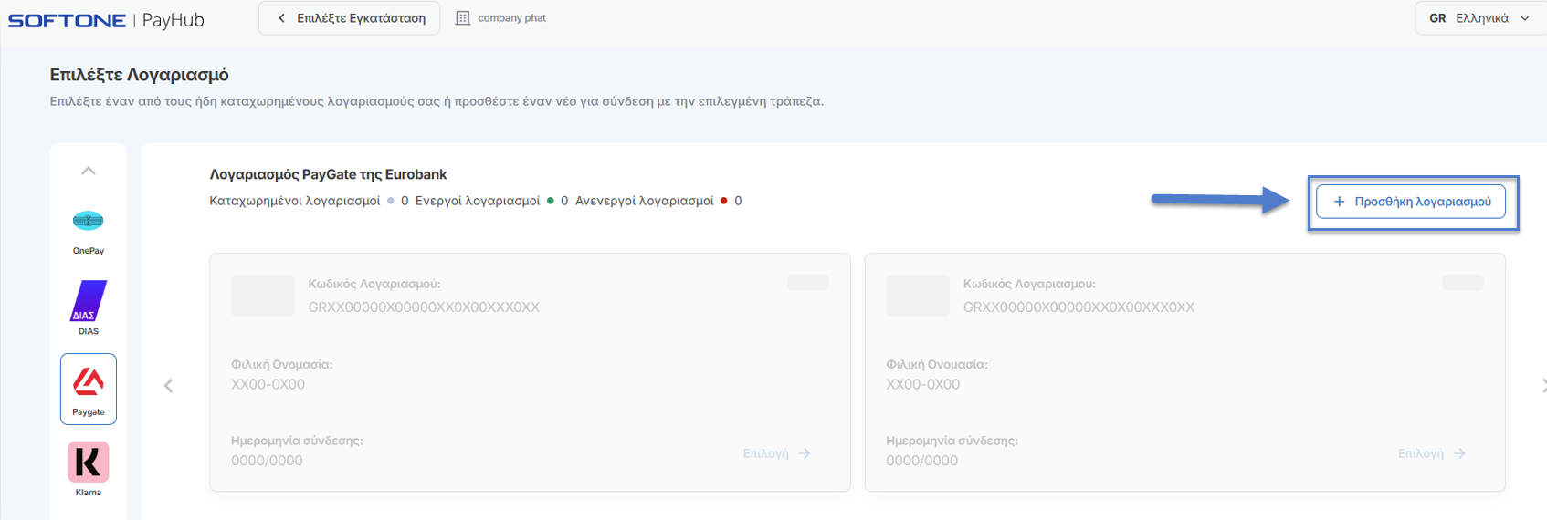Click the company phat label
Viewport: 1547px width, 520px height.
point(511,18)
